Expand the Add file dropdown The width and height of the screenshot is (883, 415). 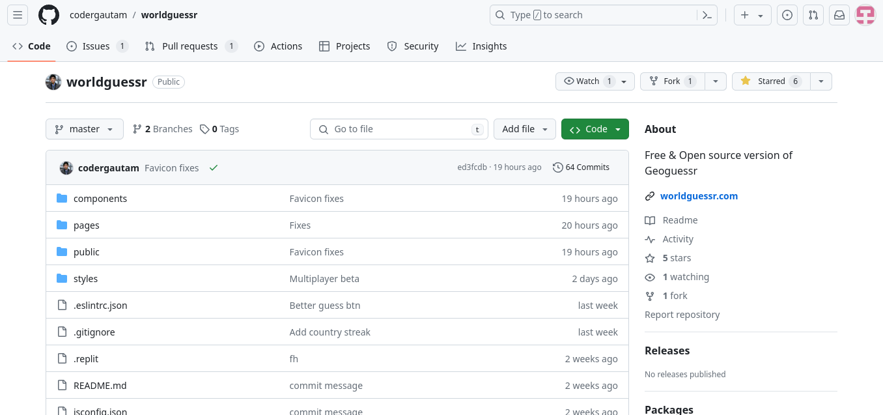[524, 129]
